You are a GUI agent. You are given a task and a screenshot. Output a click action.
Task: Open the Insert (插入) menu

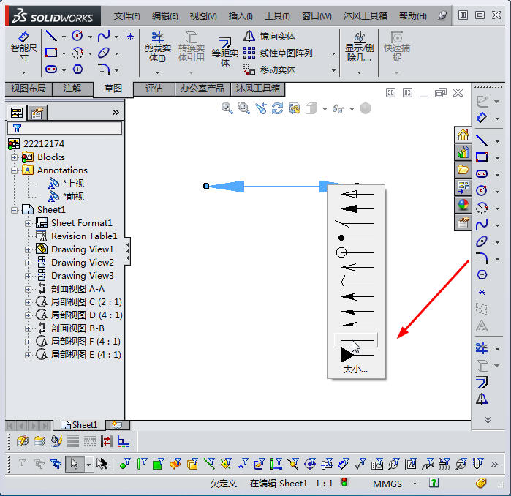[241, 15]
